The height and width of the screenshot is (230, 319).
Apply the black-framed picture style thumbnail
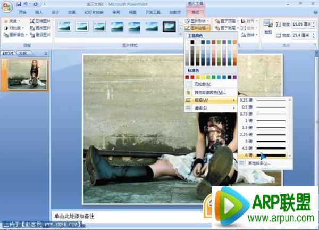[x=169, y=27]
